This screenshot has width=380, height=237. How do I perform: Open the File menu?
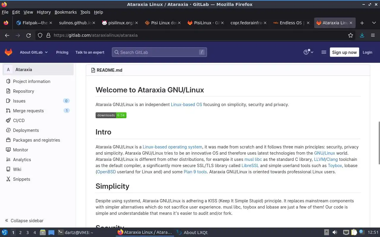(5, 12)
